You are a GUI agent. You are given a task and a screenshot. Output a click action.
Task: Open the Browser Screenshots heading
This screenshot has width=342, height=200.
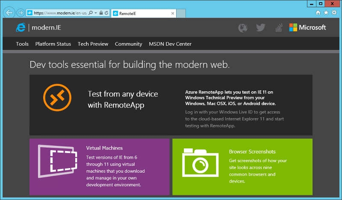(252, 152)
